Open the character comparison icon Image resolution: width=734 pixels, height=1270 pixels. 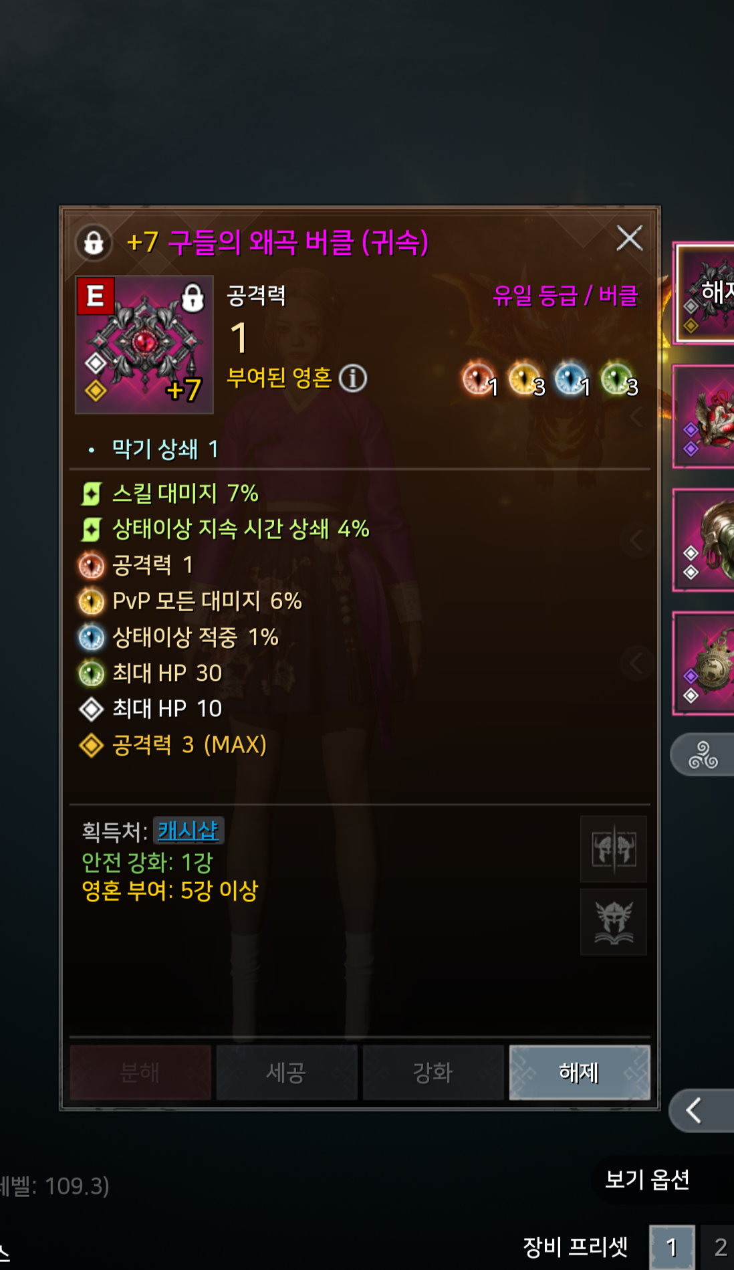tap(614, 849)
